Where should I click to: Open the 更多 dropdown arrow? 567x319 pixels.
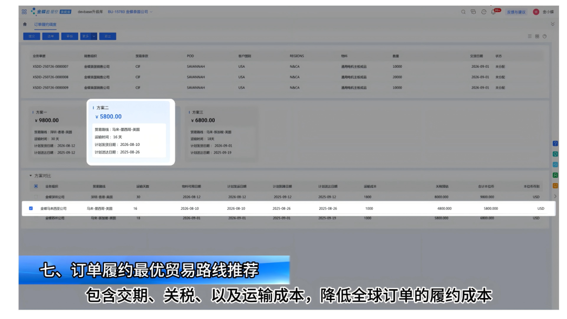(93, 36)
